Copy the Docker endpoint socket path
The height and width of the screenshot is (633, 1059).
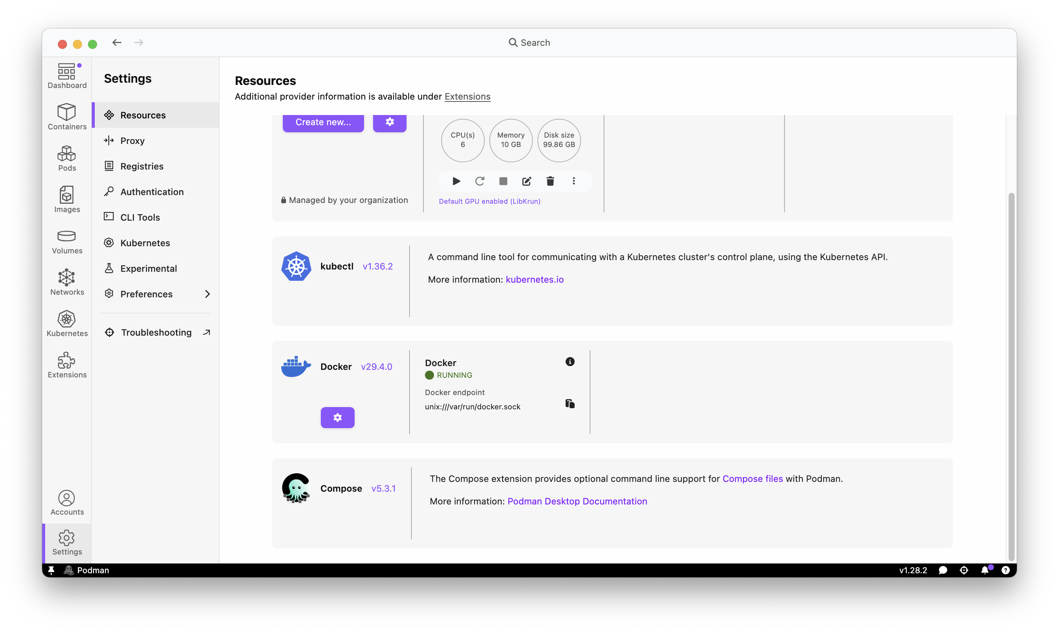[570, 403]
